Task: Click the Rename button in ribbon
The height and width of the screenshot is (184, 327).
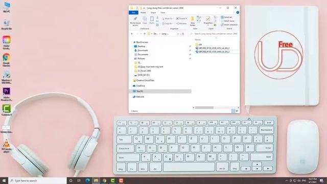Action: pyautogui.click(x=181, y=24)
